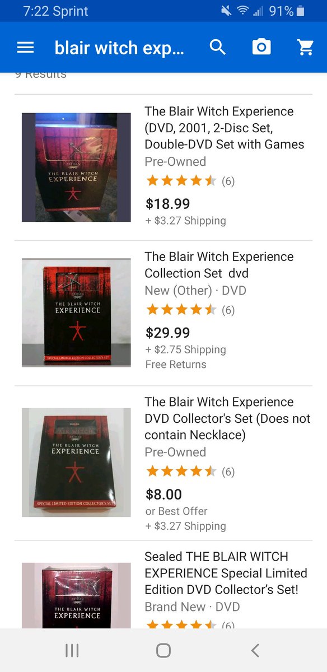
Task: Tap Android home button
Action: point(163,650)
